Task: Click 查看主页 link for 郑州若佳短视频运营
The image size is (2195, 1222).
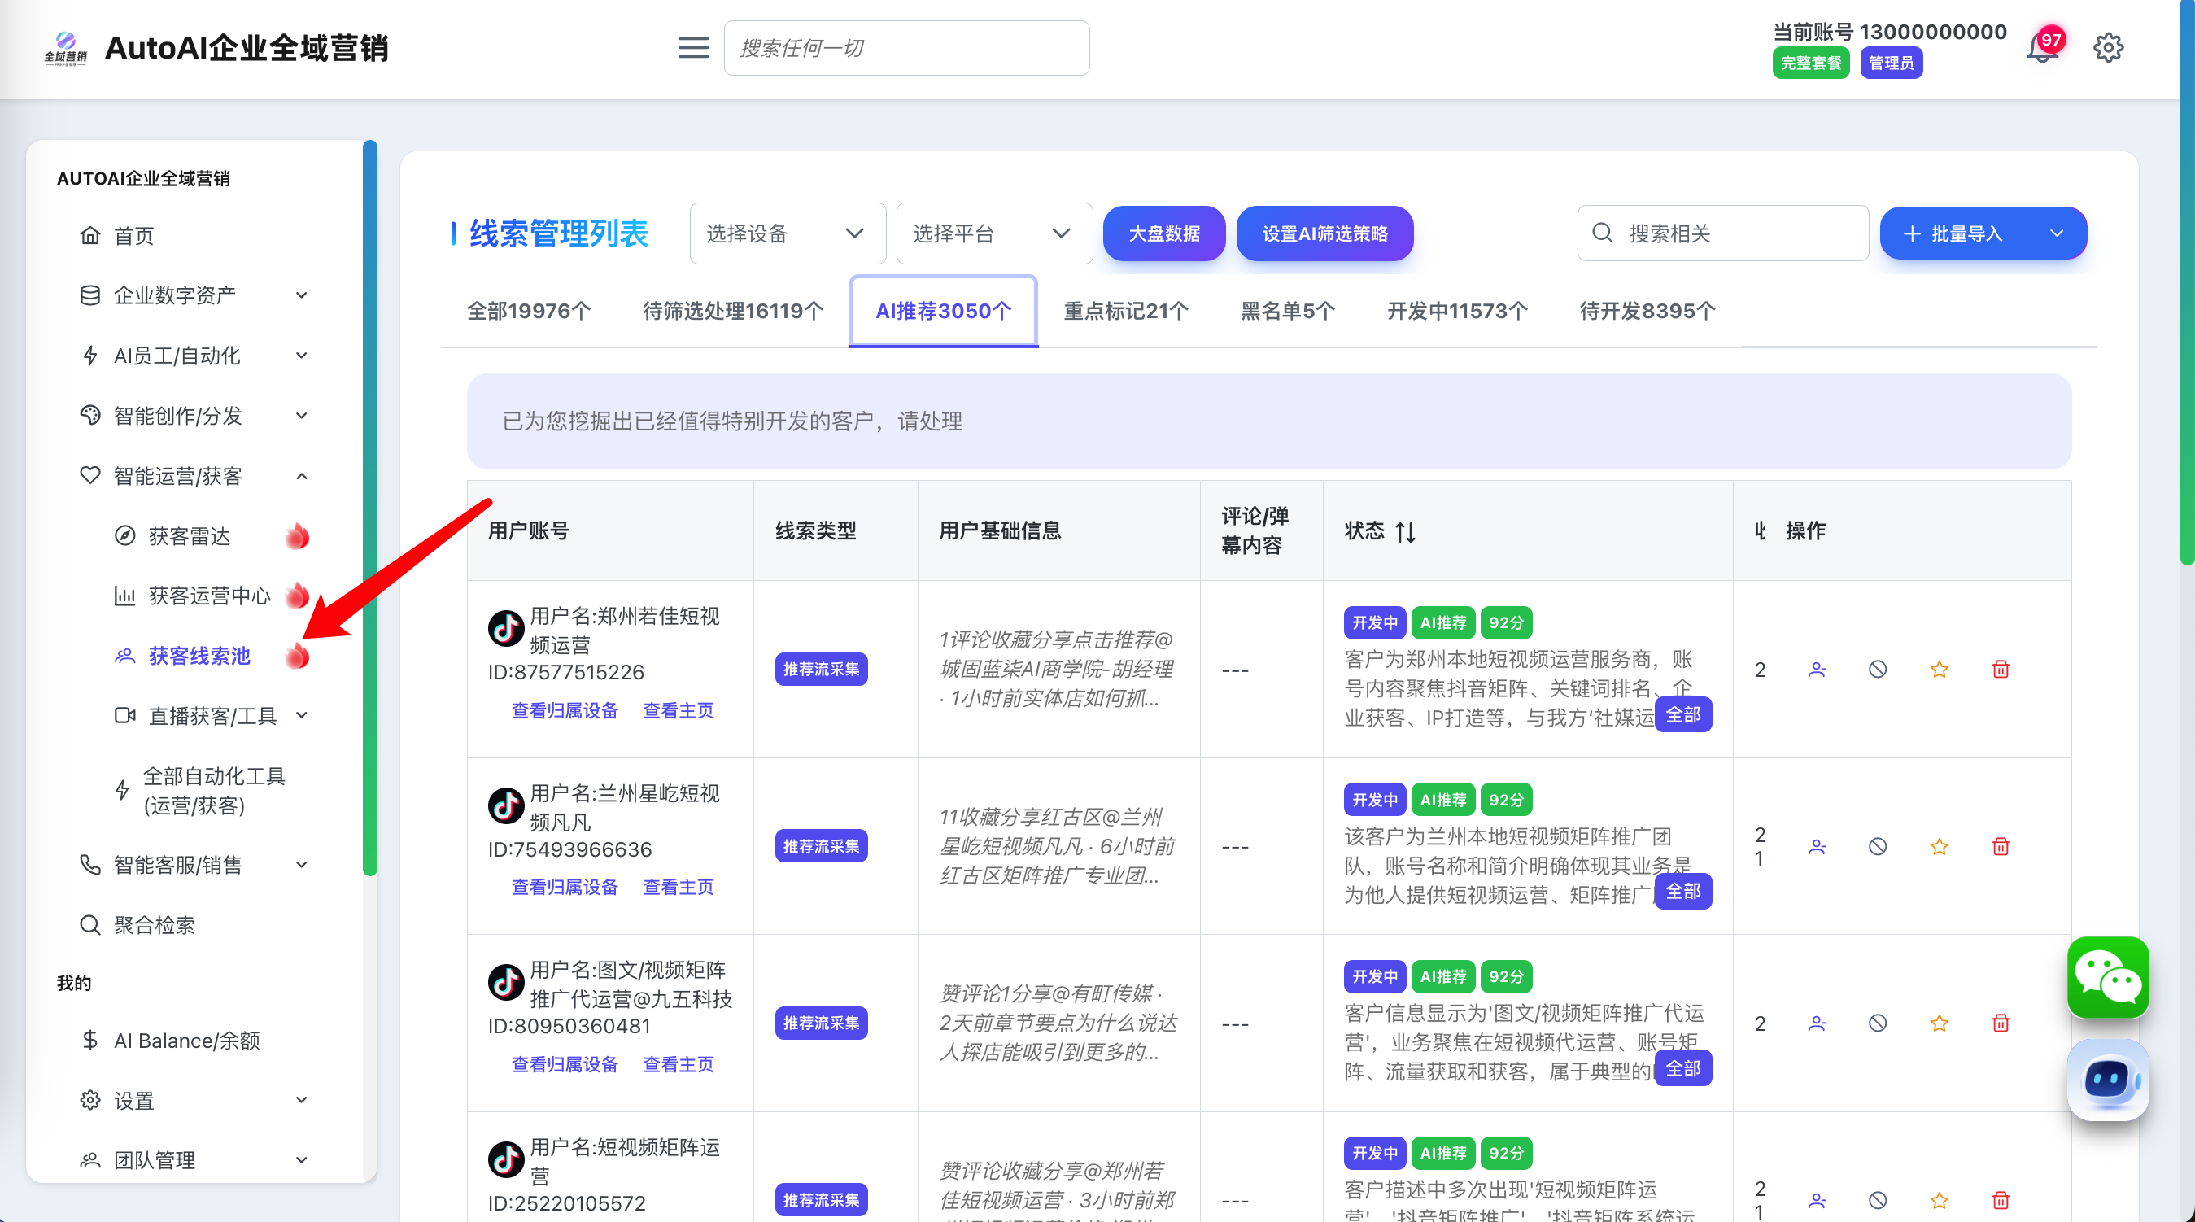Action: tap(678, 710)
